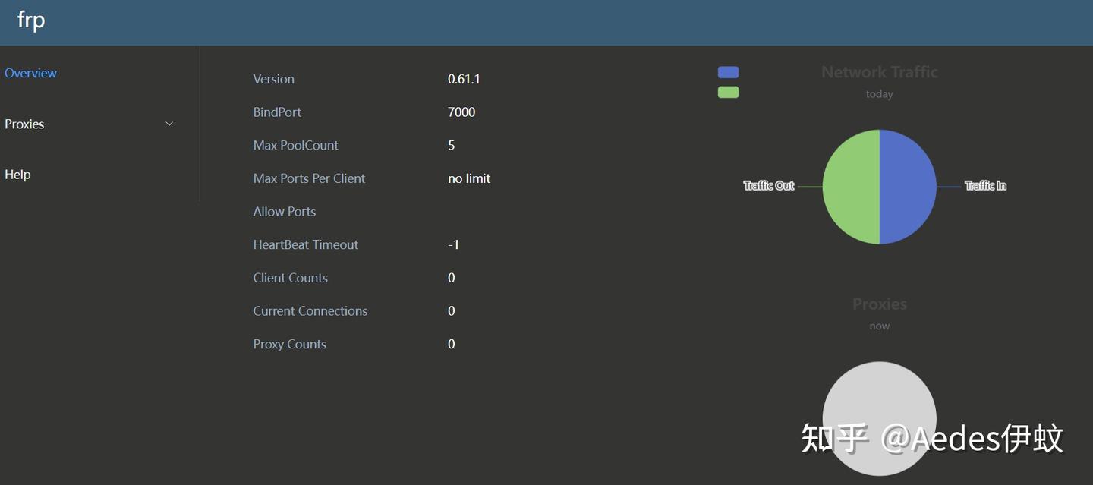This screenshot has width=1093, height=485.
Task: Click the Client Counts value 0
Action: (452, 278)
